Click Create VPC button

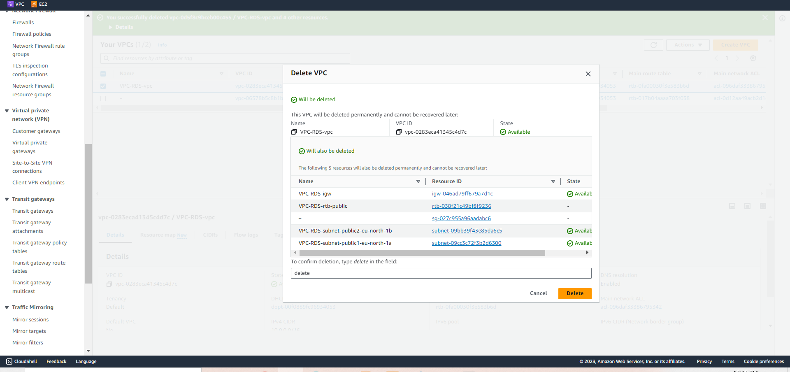click(x=736, y=45)
